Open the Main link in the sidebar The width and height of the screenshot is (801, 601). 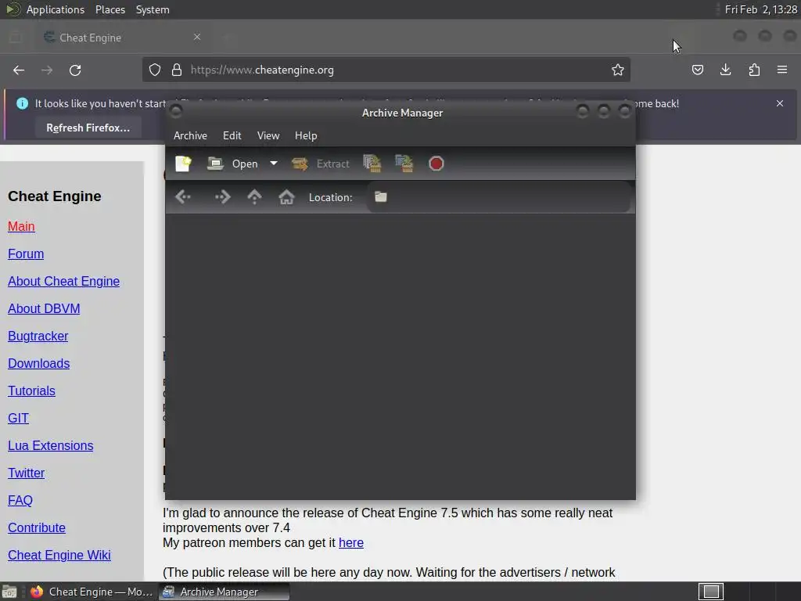(x=21, y=226)
